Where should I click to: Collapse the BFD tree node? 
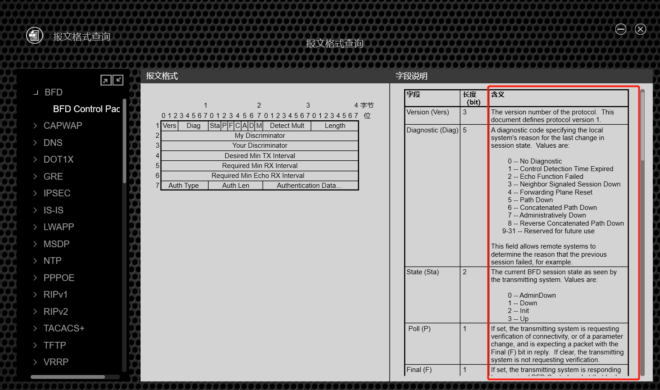[36, 92]
